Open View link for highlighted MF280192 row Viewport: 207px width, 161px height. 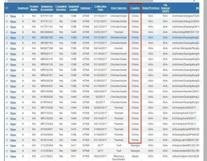[x=13, y=38]
